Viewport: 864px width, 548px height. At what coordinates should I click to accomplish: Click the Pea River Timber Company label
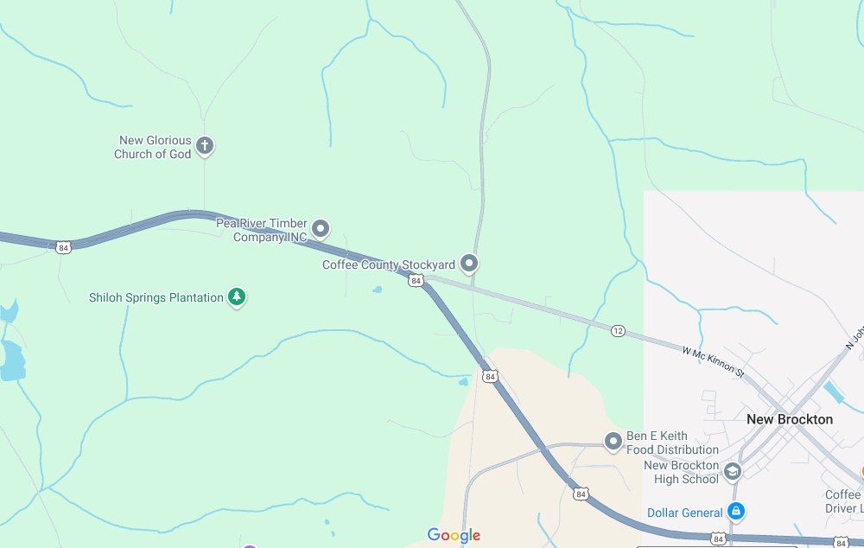point(261,231)
